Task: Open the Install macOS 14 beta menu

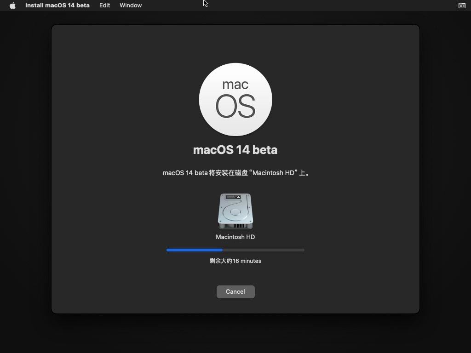Action: pos(57,6)
